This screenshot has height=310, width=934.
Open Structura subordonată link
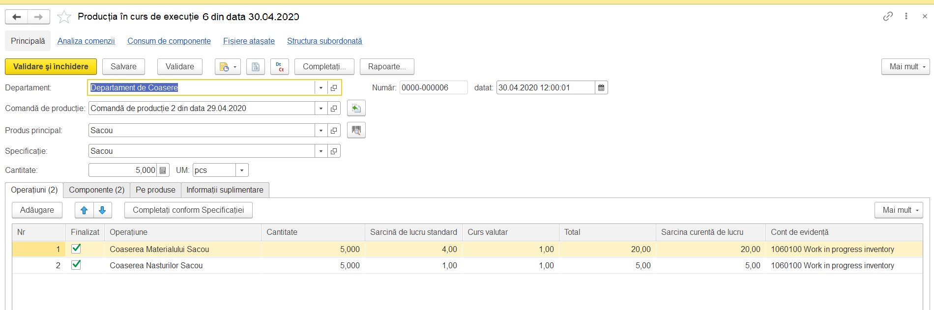324,41
